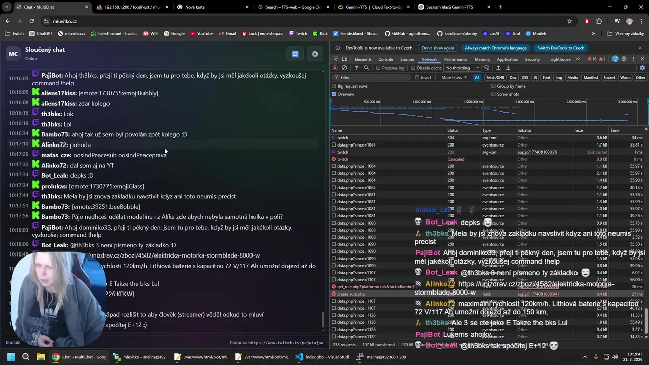Open DevTools settings gear
Viewport: 649px width, 365px height.
(x=624, y=59)
